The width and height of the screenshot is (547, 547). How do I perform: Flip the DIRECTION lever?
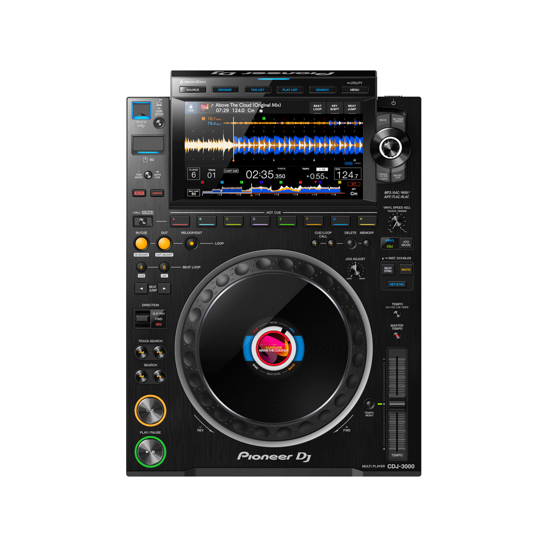(x=142, y=319)
